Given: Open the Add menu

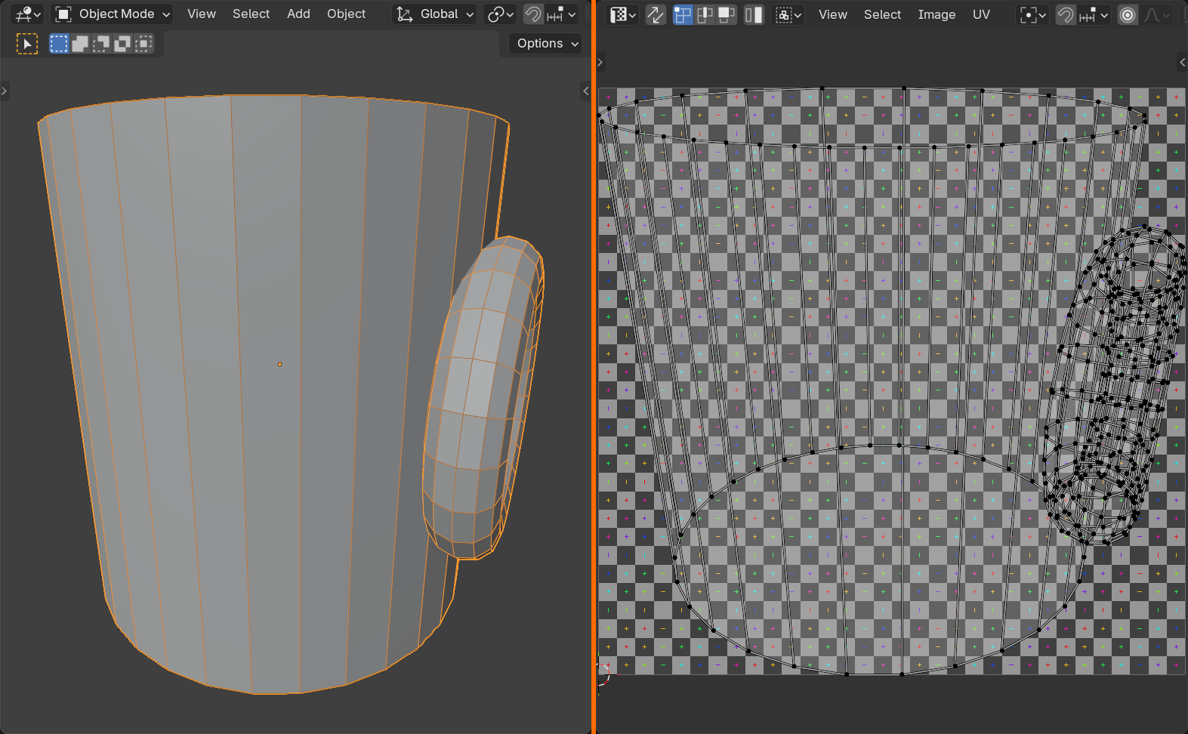Looking at the screenshot, I should 298,14.
